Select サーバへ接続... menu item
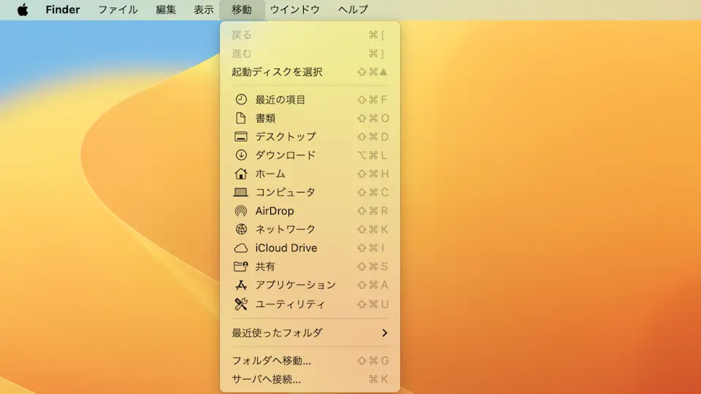The width and height of the screenshot is (701, 394). coord(267,379)
